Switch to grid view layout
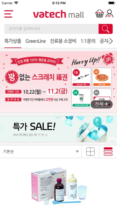Viewport: 117px width, 209px height. pos(90,152)
